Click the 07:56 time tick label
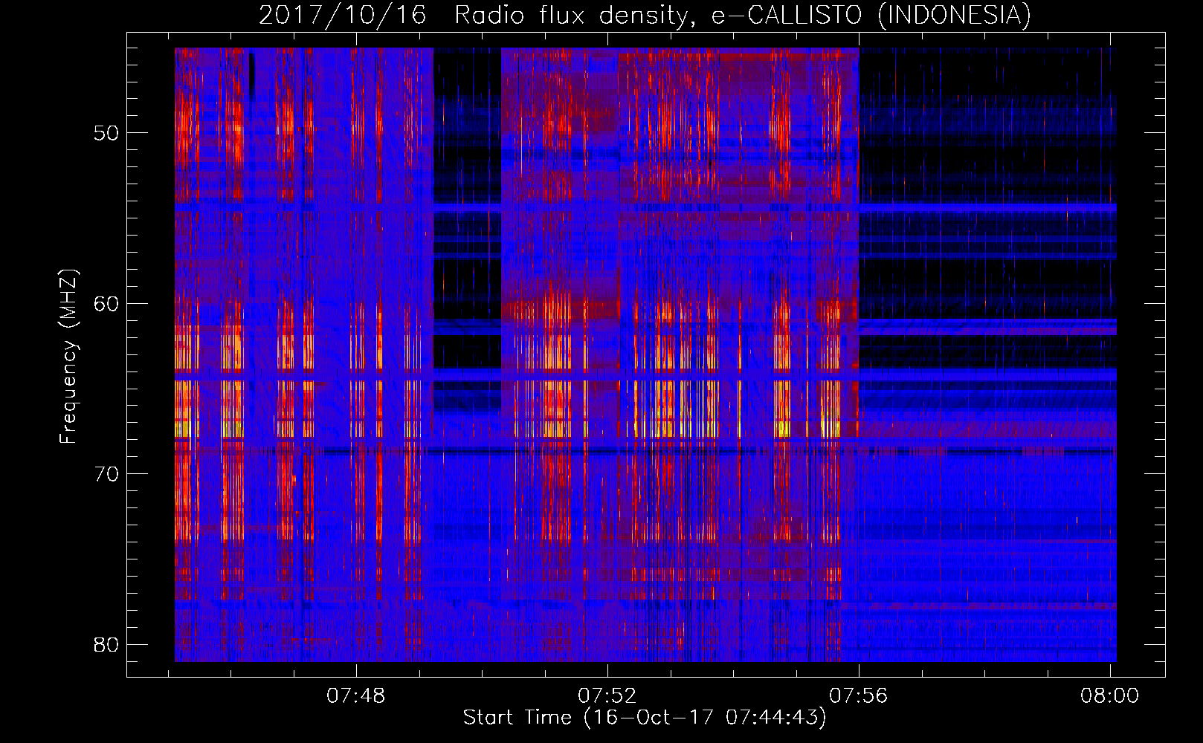The height and width of the screenshot is (743, 1203). [x=859, y=695]
